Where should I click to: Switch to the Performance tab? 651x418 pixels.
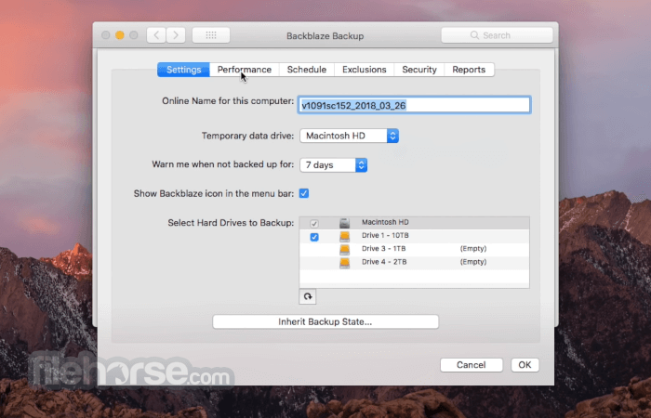(244, 70)
